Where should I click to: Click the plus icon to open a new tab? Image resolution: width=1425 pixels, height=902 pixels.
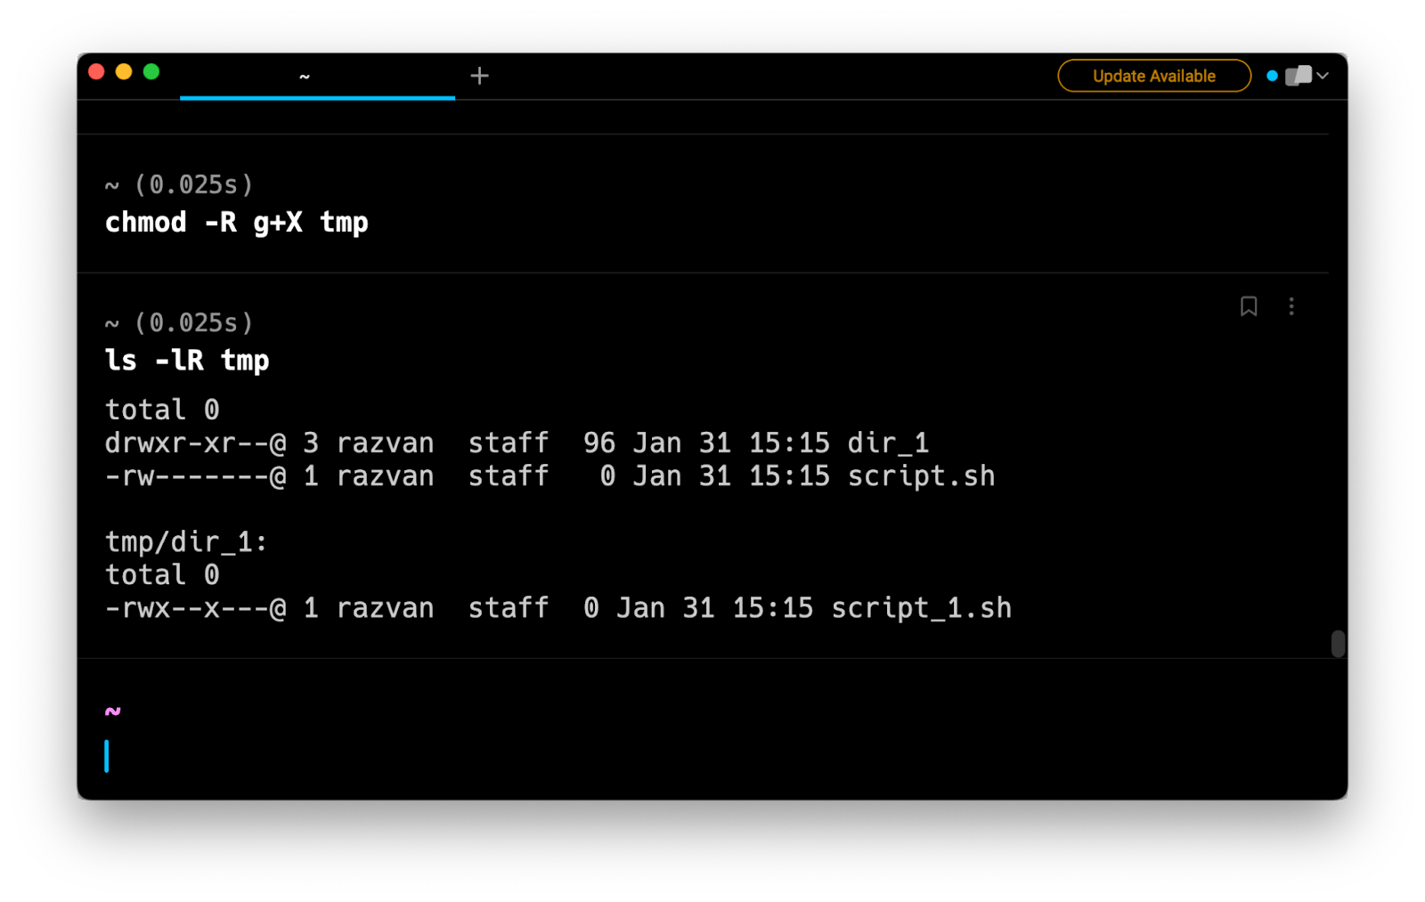(479, 77)
